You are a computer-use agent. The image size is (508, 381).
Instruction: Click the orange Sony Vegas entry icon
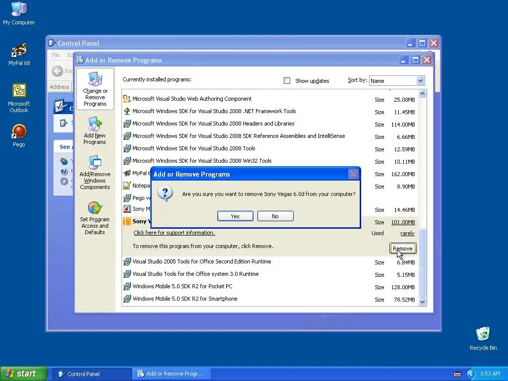coord(127,221)
